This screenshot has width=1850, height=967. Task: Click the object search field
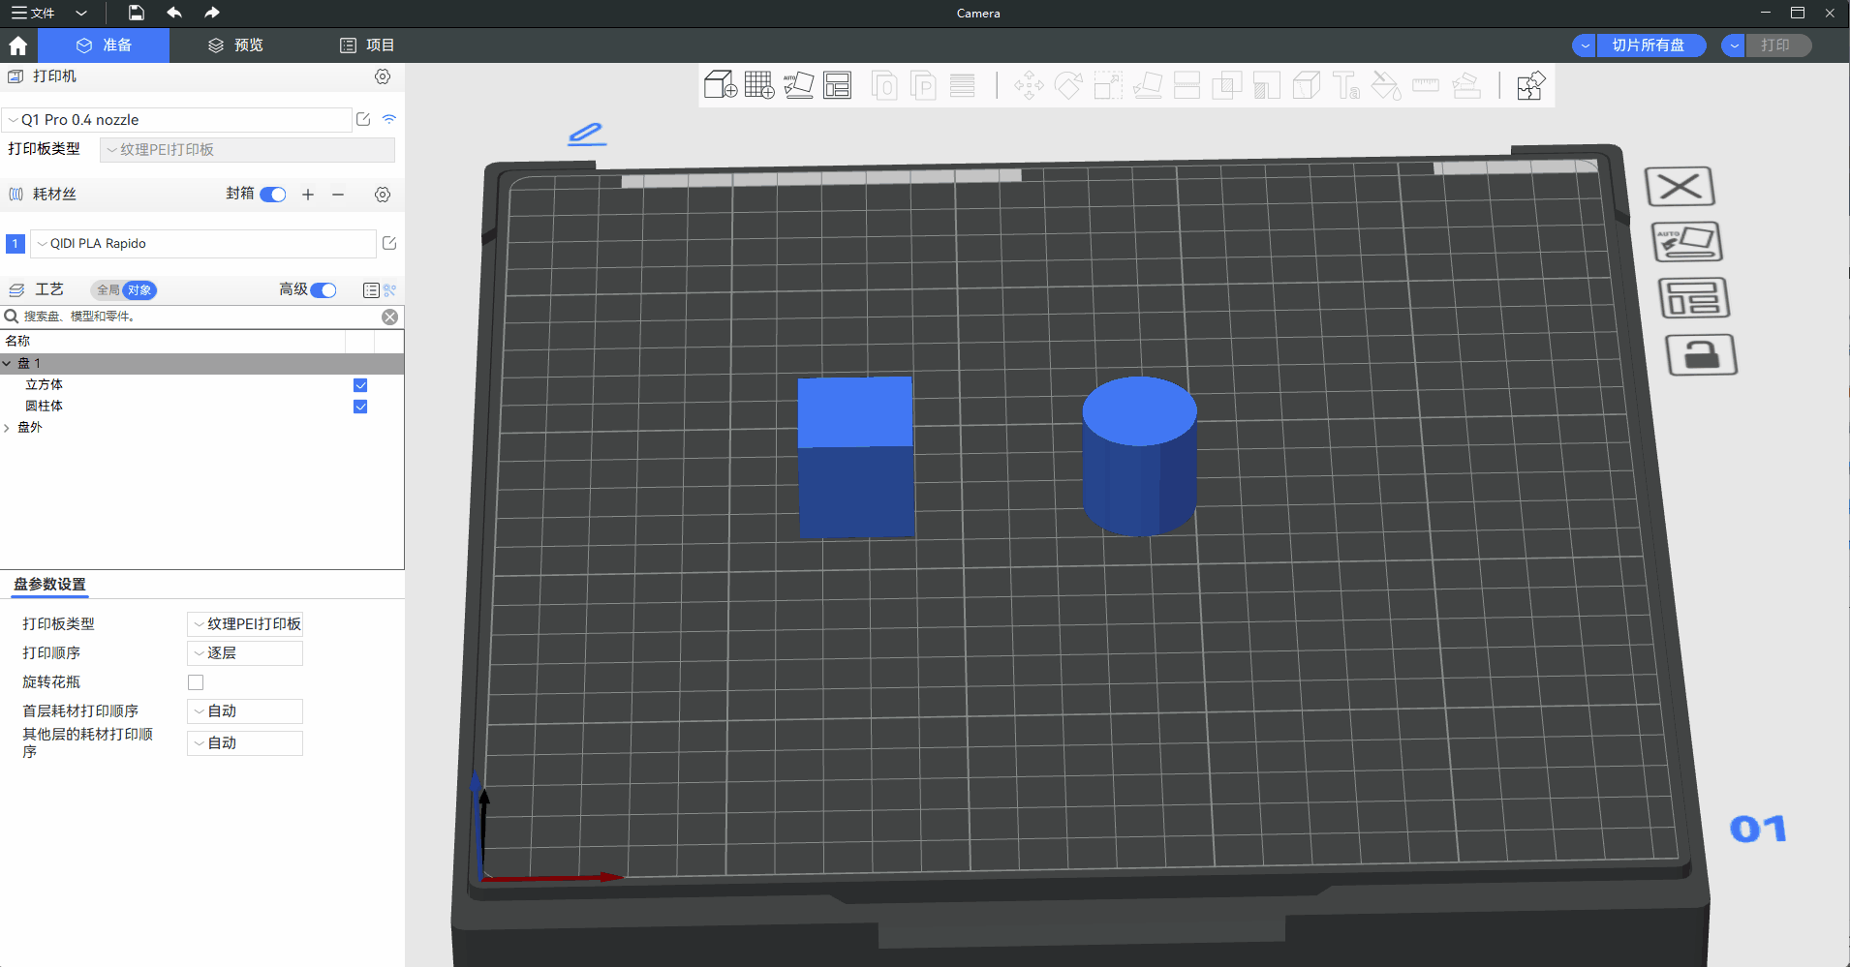pyautogui.click(x=194, y=317)
